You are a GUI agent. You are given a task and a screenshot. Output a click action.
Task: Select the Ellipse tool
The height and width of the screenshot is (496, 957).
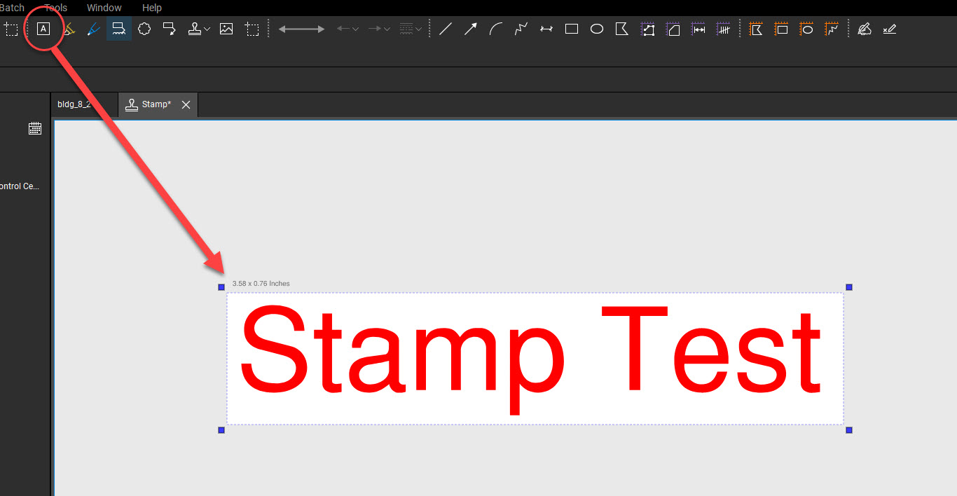597,29
